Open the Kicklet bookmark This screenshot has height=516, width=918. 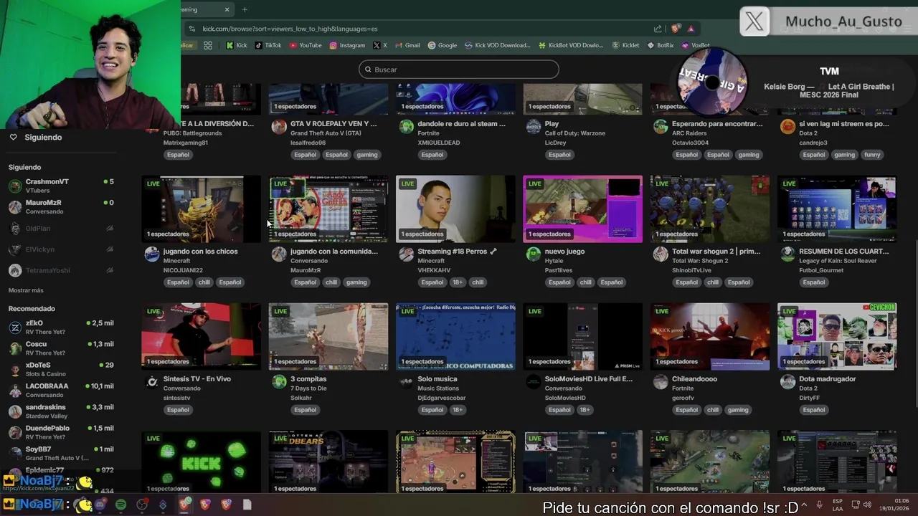(626, 45)
